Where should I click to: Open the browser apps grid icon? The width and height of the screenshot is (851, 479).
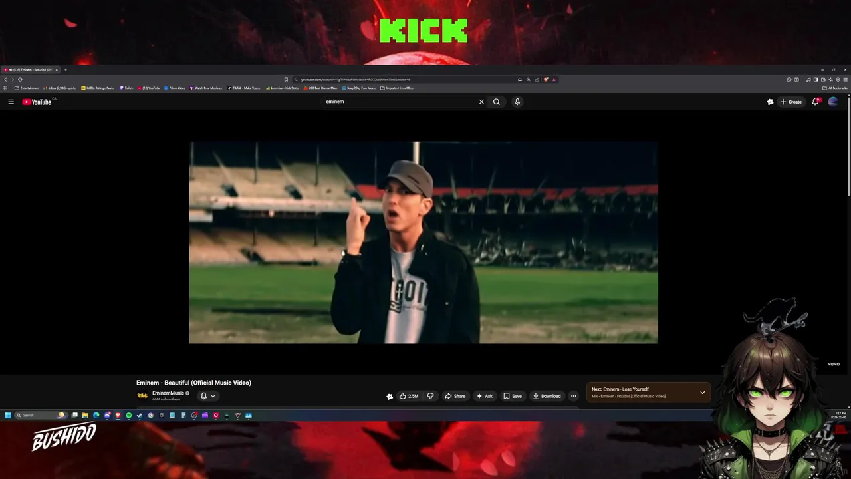pos(5,88)
